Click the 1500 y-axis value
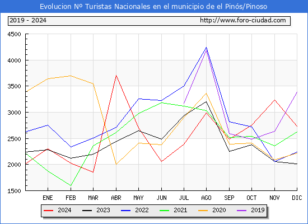 [x=14, y=191]
